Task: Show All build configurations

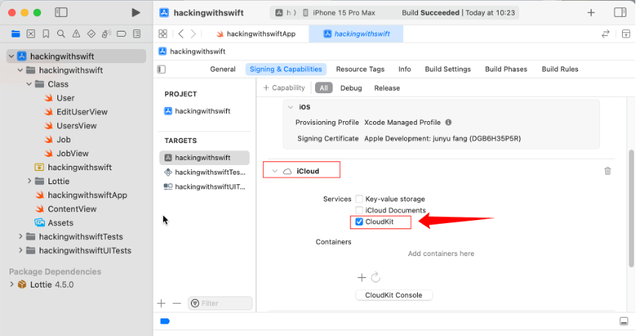Action: click(324, 88)
